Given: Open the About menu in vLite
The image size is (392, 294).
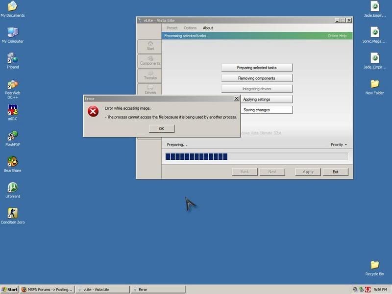Looking at the screenshot, I should point(208,28).
